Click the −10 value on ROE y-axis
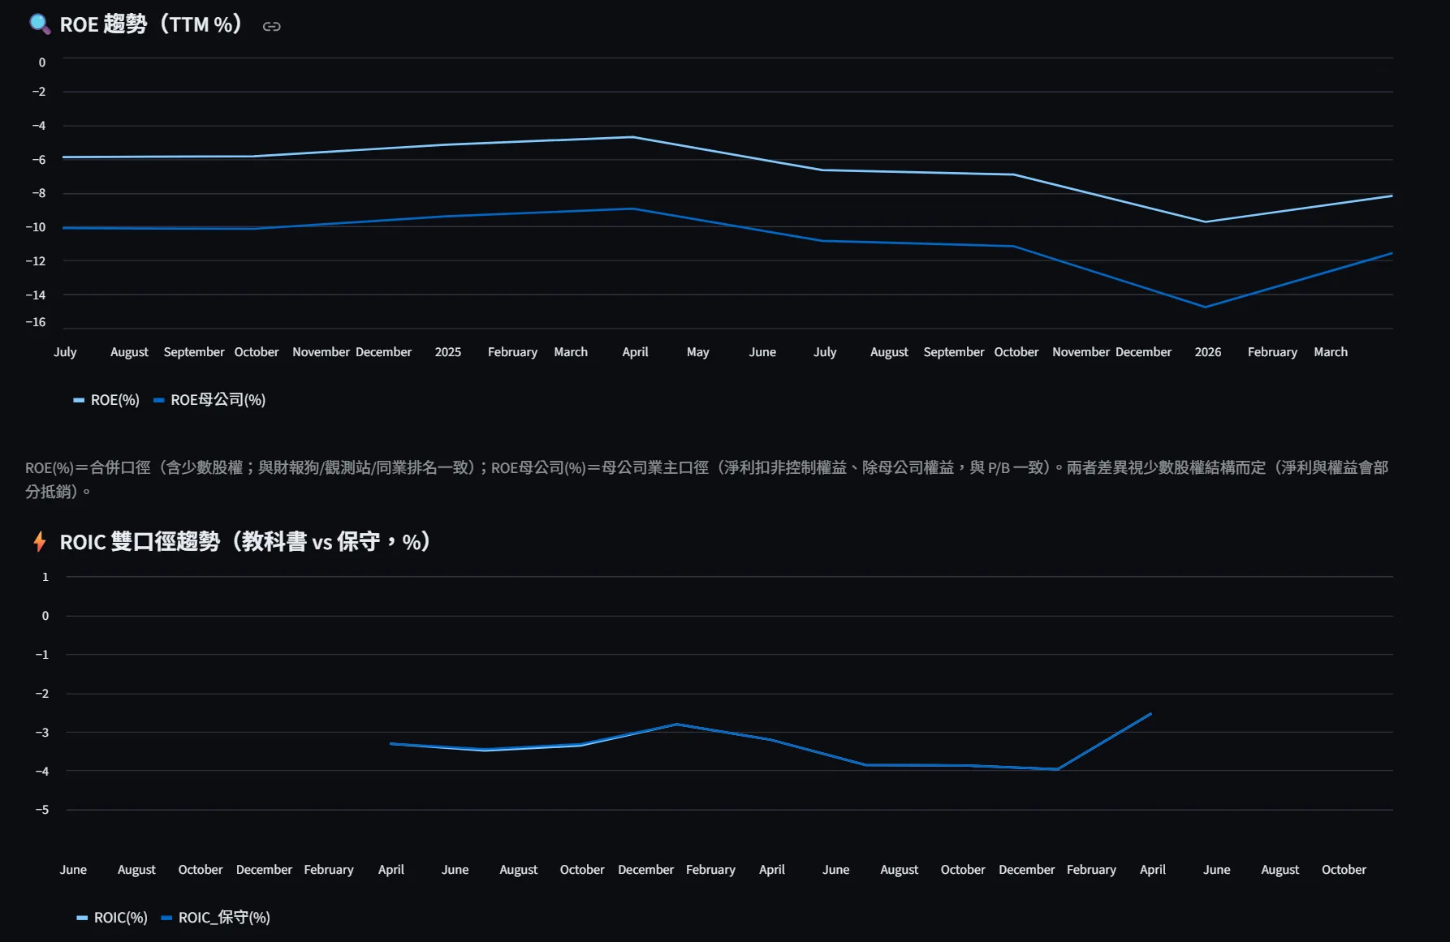The height and width of the screenshot is (942, 1450). [36, 227]
